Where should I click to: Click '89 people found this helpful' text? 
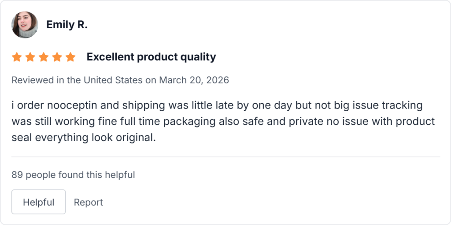(73, 175)
